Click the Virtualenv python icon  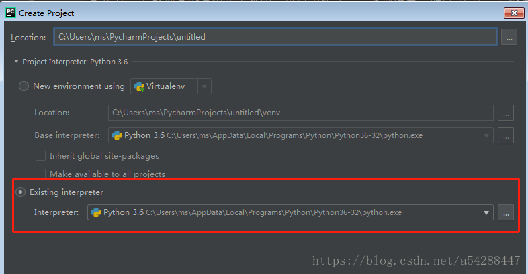click(139, 86)
